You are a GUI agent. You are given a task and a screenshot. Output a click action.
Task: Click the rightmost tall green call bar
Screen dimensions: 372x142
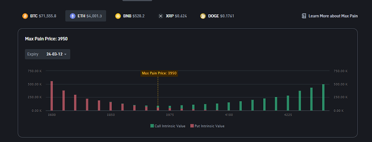pyautogui.click(x=323, y=97)
